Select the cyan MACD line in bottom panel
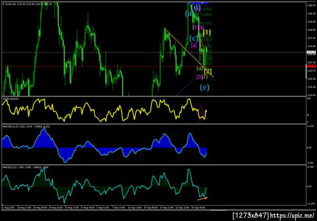 point(104,186)
